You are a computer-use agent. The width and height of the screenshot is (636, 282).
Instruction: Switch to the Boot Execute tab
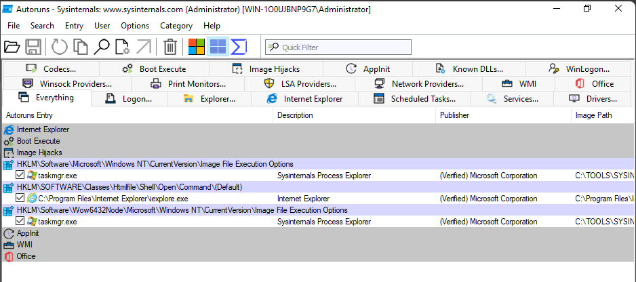154,69
